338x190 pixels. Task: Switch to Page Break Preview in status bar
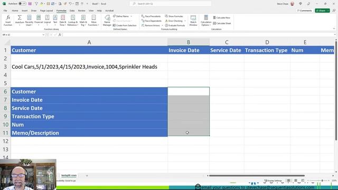point(303,180)
